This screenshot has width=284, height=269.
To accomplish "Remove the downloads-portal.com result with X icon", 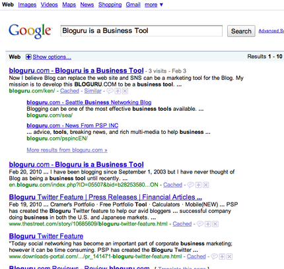I will pos(229,256).
